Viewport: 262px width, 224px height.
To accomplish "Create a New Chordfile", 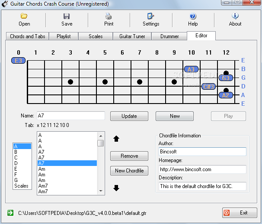I will pyautogui.click(x=129, y=171).
